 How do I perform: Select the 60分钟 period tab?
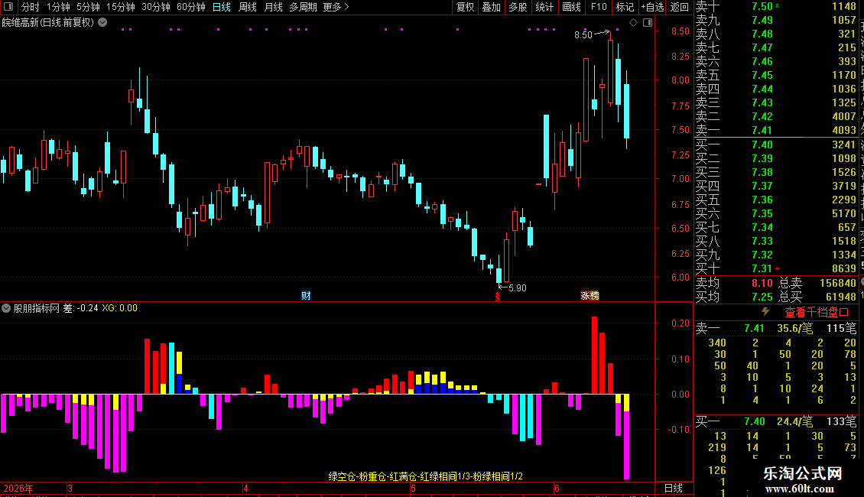pyautogui.click(x=191, y=7)
